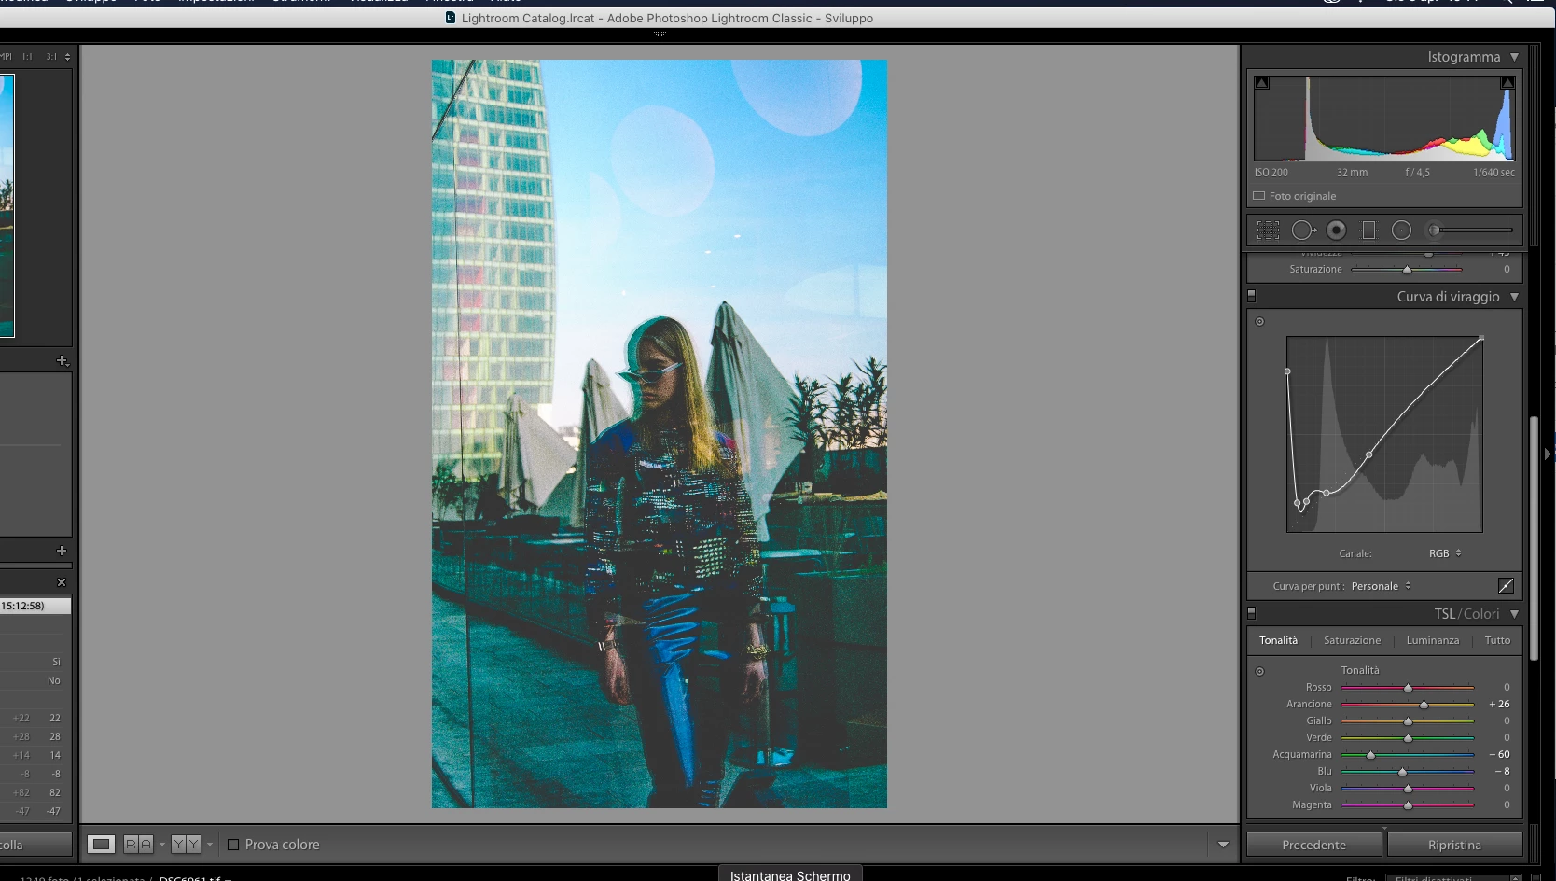1556x881 pixels.
Task: Select the Y|Y before/after view icon
Action: pyautogui.click(x=186, y=845)
